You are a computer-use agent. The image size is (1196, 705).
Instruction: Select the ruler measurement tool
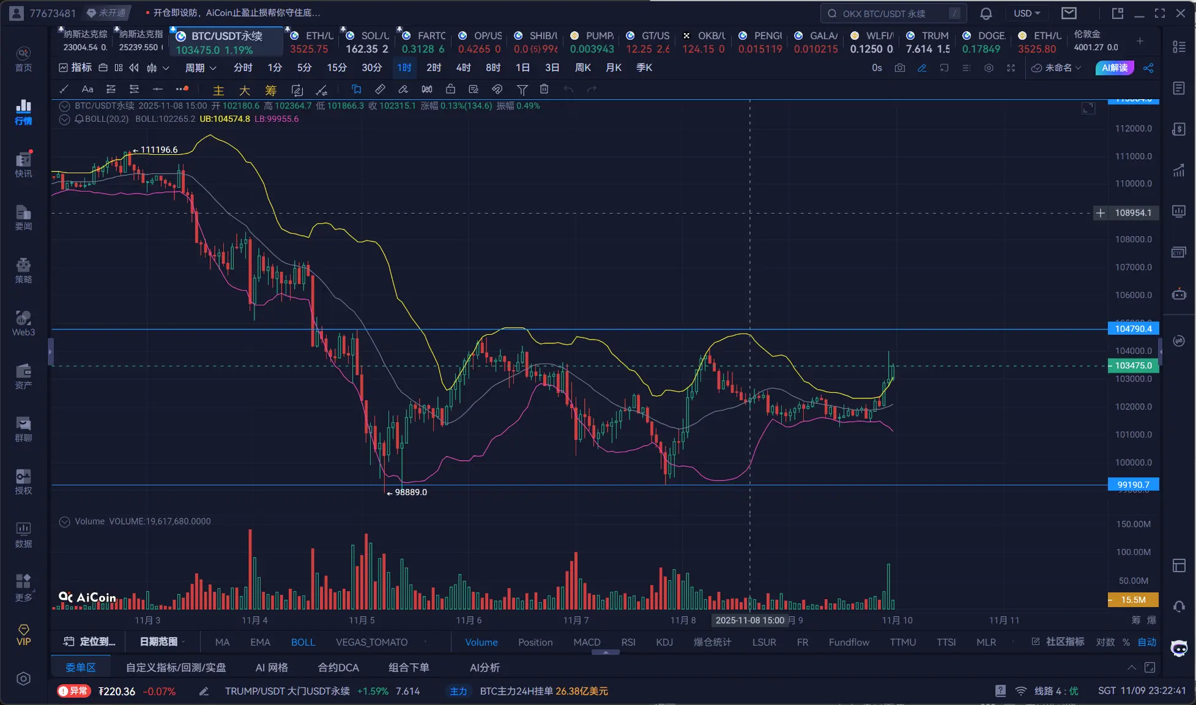pyautogui.click(x=380, y=89)
